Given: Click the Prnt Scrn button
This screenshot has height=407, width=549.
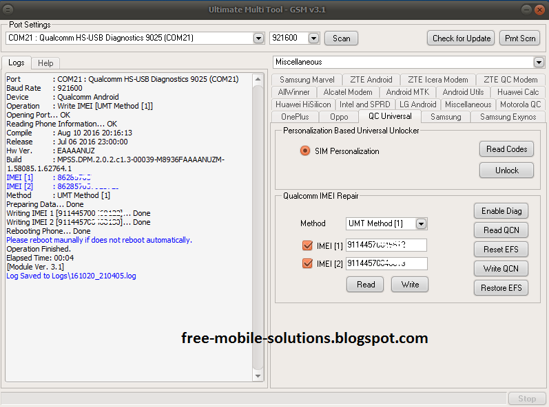Looking at the screenshot, I should (x=520, y=38).
